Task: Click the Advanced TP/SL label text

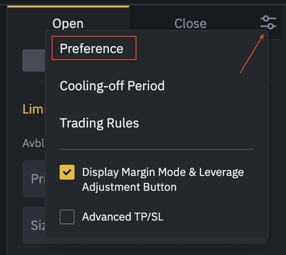Action: 123,216
